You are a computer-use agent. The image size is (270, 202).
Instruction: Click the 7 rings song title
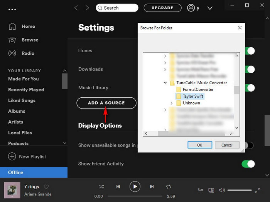(32, 187)
